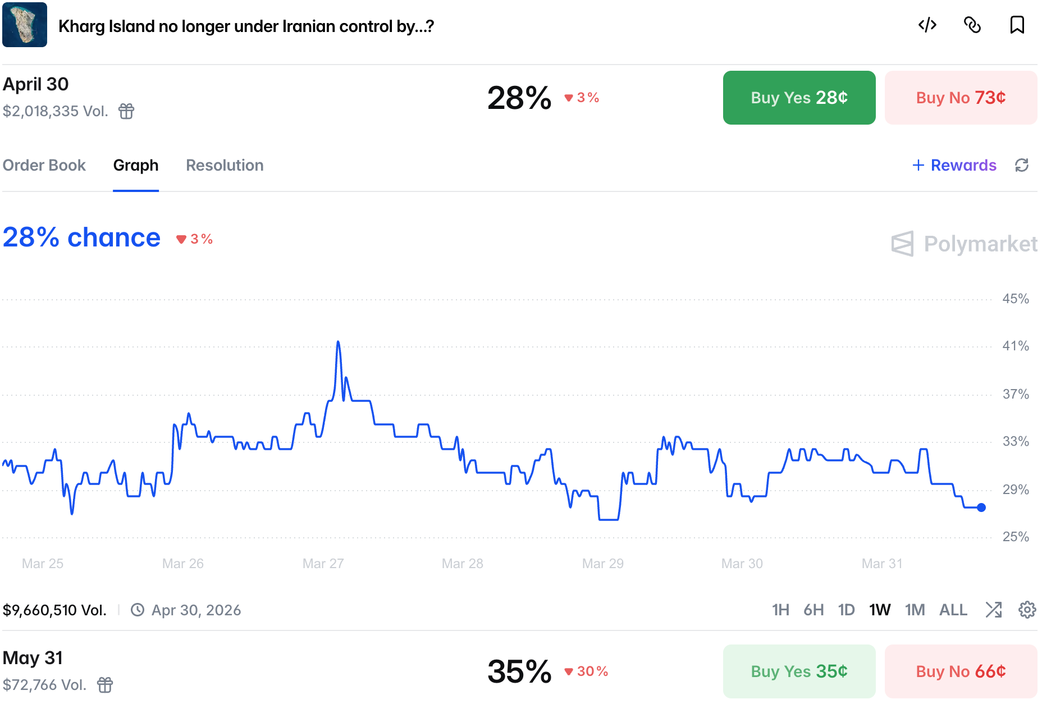This screenshot has height=704, width=1042.
Task: Select the 1H time range
Action: pyautogui.click(x=780, y=610)
